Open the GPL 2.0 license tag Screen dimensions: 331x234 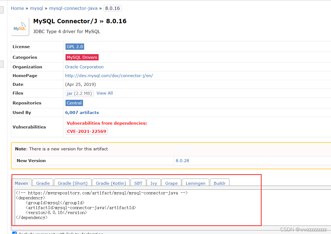pyautogui.click(x=75, y=47)
